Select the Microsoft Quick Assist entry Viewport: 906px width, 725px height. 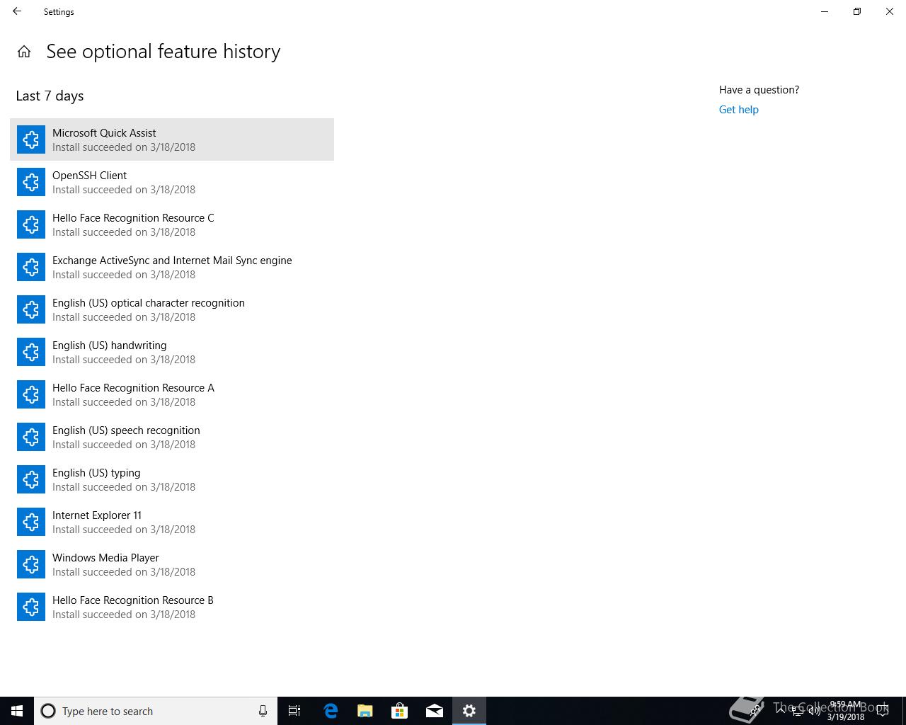click(x=172, y=139)
